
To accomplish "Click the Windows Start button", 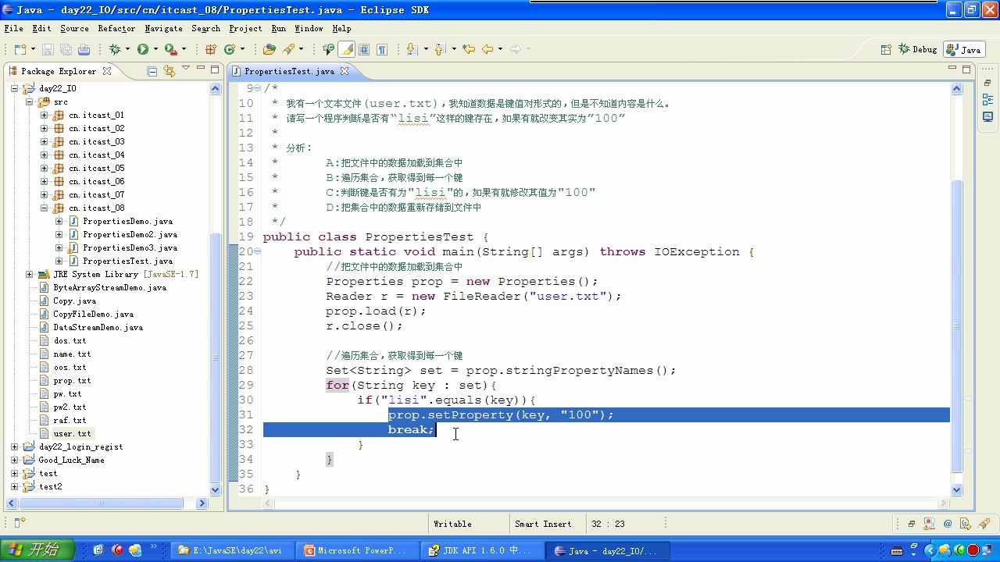I will click(37, 550).
